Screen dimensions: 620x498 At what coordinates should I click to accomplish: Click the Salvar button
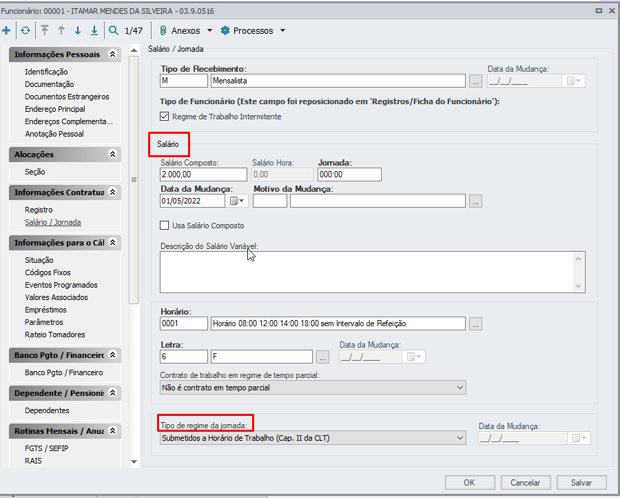(581, 483)
